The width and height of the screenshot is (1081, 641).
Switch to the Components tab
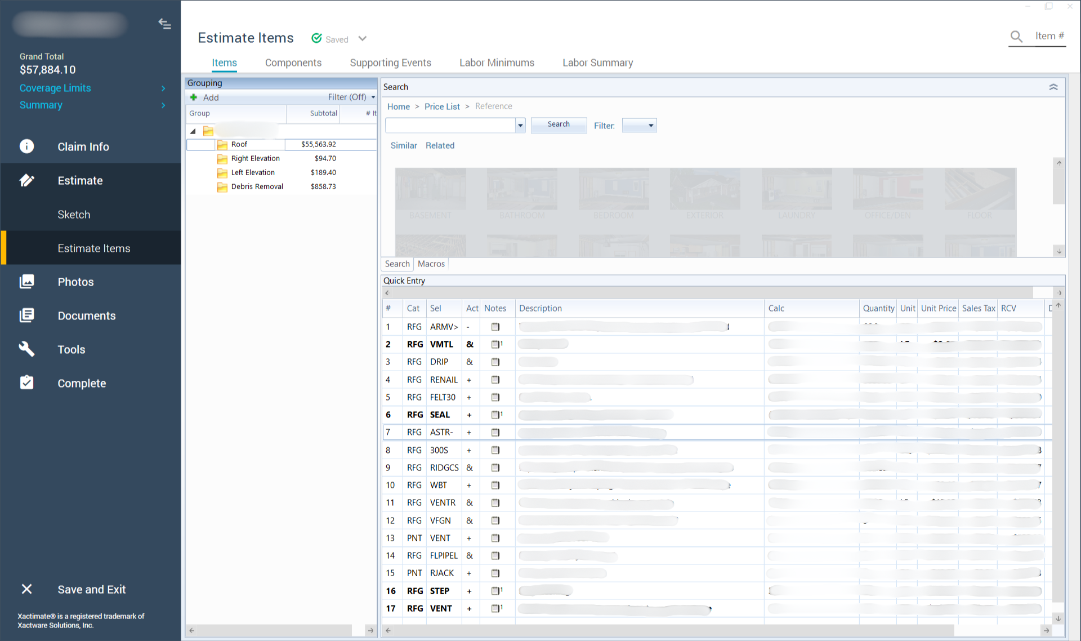293,63
